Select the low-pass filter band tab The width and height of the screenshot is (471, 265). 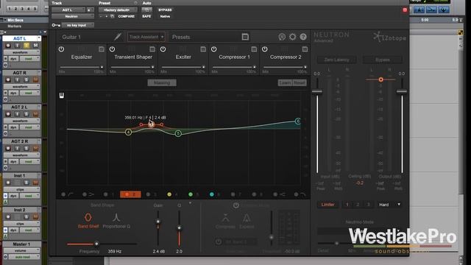[x=300, y=194]
